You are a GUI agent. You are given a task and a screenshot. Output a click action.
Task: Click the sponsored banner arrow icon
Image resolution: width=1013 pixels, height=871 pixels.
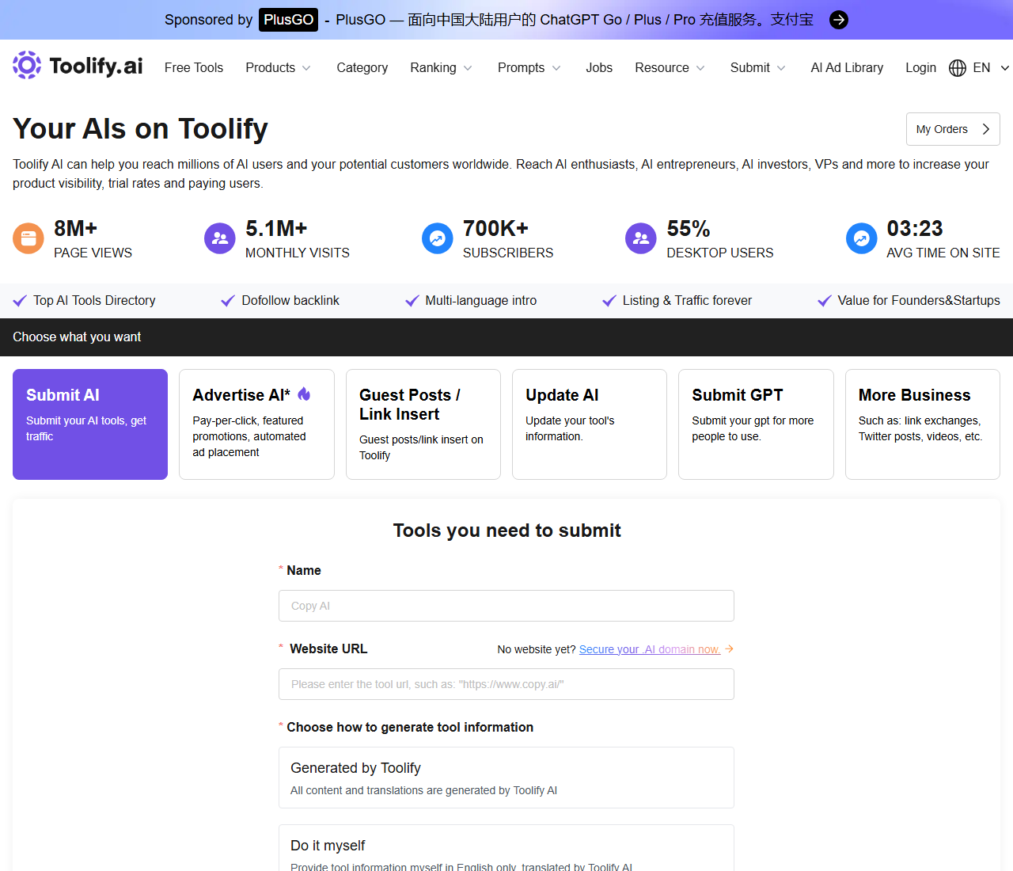tap(839, 20)
